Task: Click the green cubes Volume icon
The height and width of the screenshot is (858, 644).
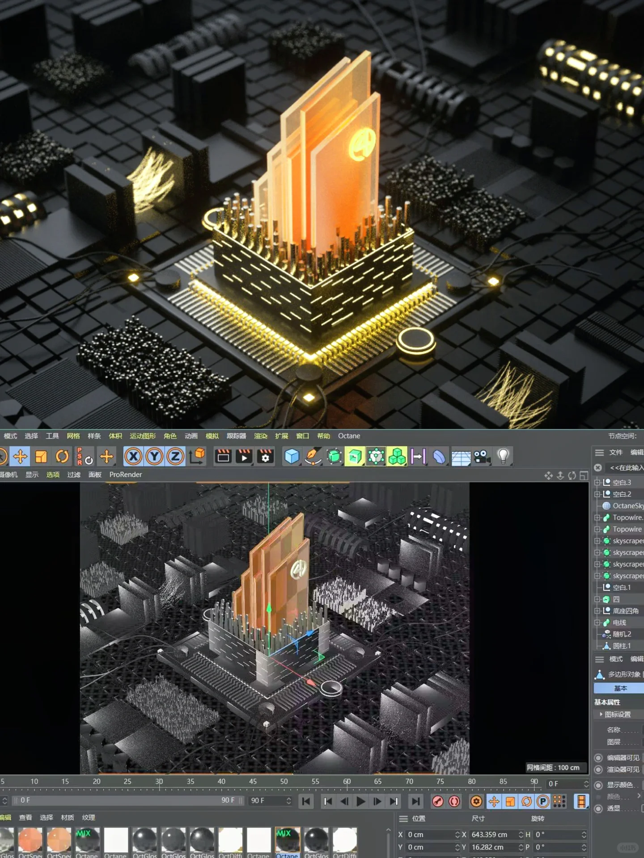Action: coord(397,456)
